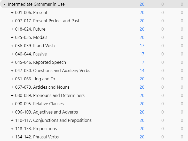This screenshot has height=141, width=188.
Task: Open the 067-079. Articles and Nouns deck
Action: click(42, 87)
